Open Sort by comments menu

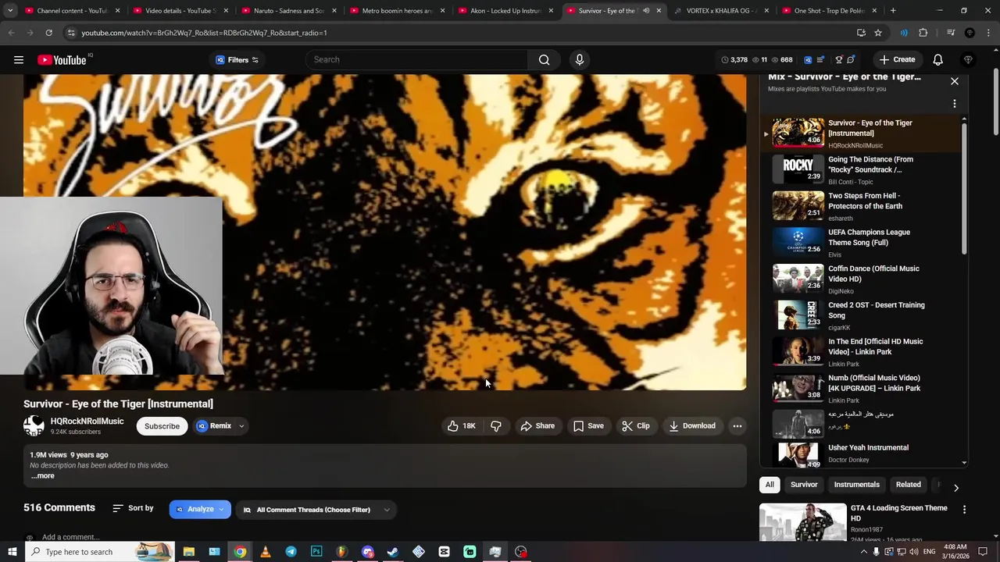[133, 508]
